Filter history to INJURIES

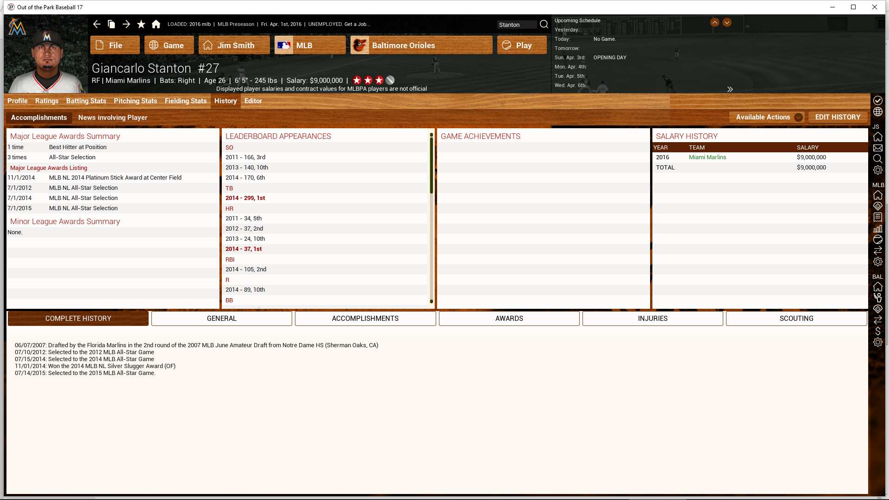(x=653, y=319)
